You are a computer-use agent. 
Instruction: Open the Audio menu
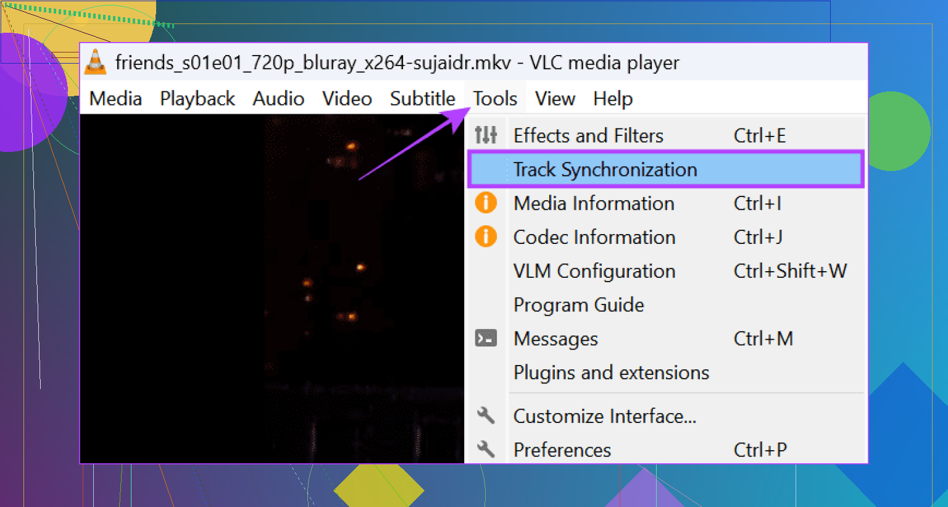278,99
